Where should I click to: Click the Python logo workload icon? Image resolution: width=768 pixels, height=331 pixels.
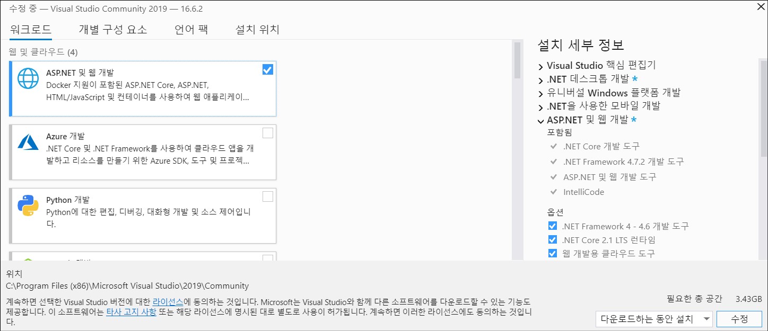[x=28, y=205]
